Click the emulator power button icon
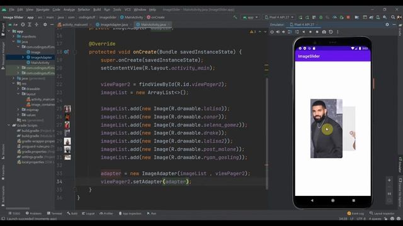 click(x=272, y=32)
